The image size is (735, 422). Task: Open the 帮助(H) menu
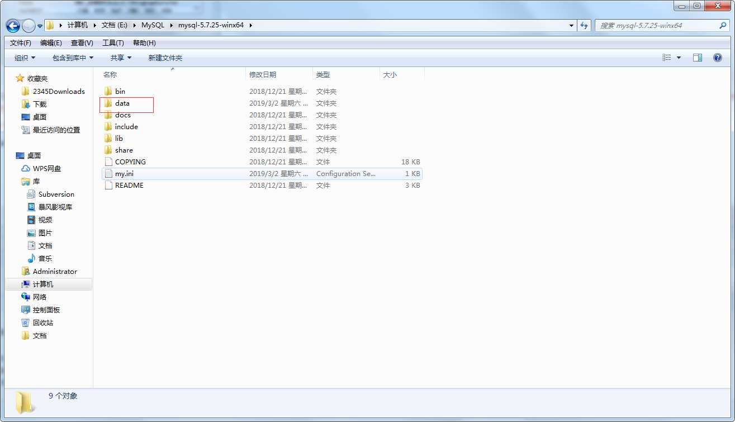coord(144,42)
